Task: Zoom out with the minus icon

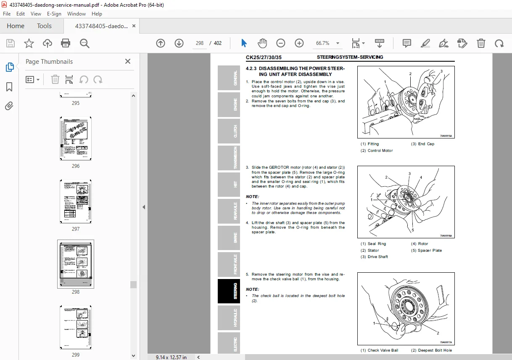Action: pos(280,43)
